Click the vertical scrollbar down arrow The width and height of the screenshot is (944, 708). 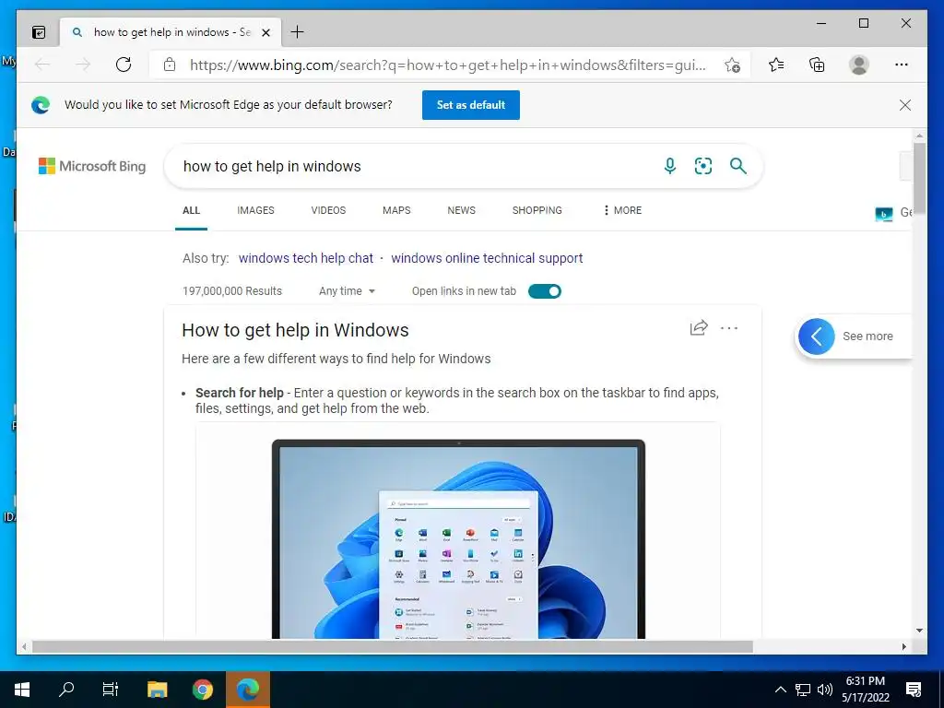tap(919, 631)
